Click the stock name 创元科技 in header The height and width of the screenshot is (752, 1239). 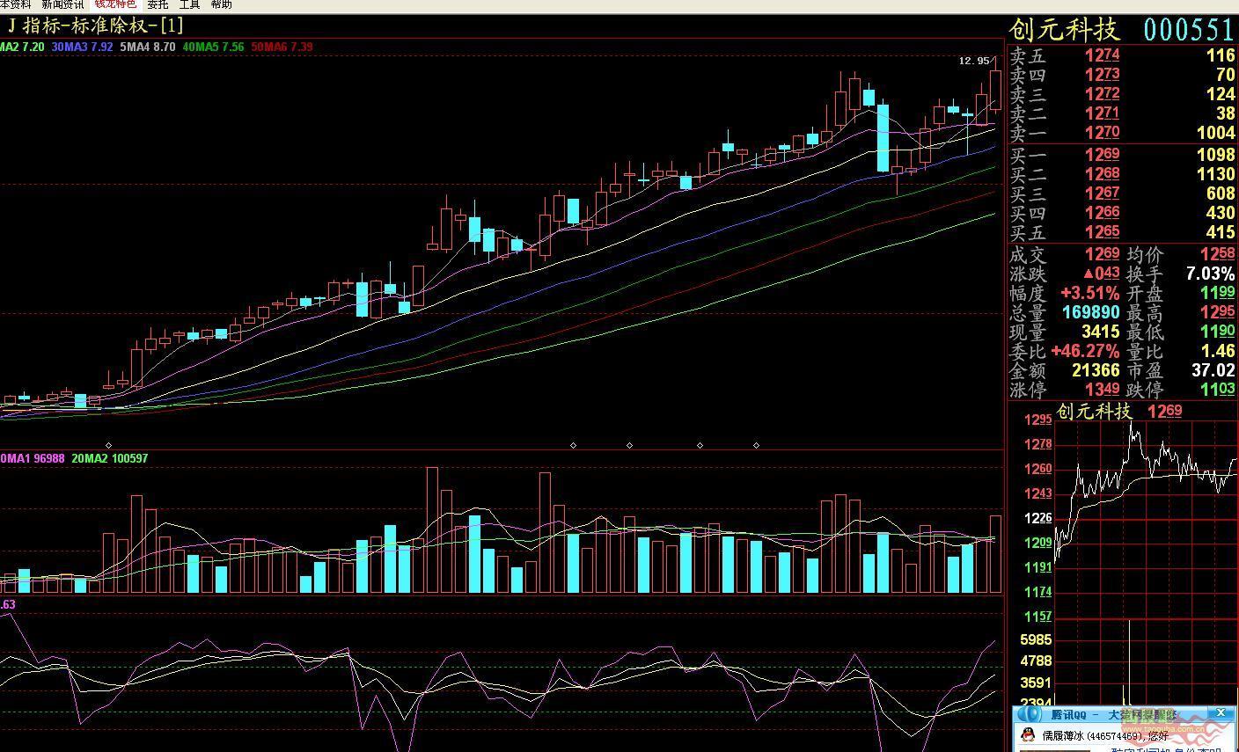pos(1064,30)
